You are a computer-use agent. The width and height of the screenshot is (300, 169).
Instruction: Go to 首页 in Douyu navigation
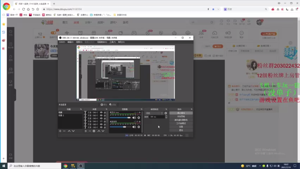(65, 23)
